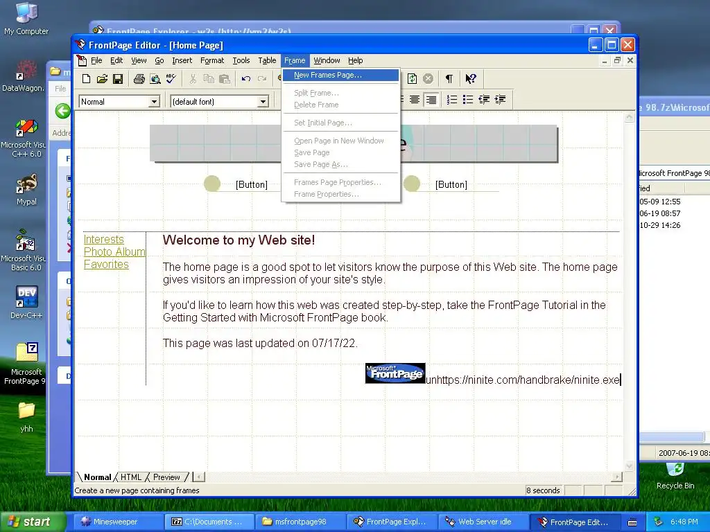Follow the Interests link

tap(104, 239)
